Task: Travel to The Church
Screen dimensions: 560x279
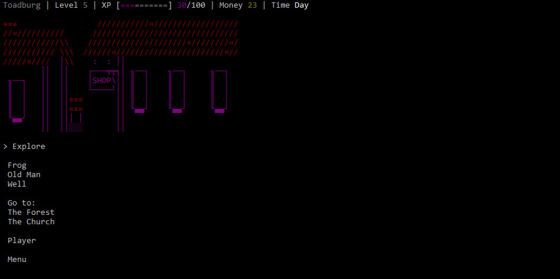Action: click(31, 222)
